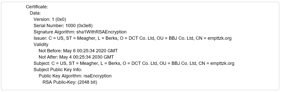This screenshot has width=281, height=92.
Task: Click the issuer's ST = Meagher text
Action: pos(80,38)
